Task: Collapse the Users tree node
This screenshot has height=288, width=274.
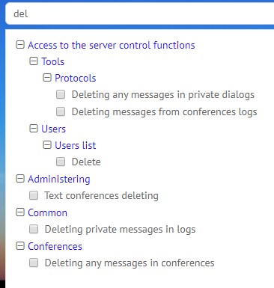Action: (x=34, y=129)
